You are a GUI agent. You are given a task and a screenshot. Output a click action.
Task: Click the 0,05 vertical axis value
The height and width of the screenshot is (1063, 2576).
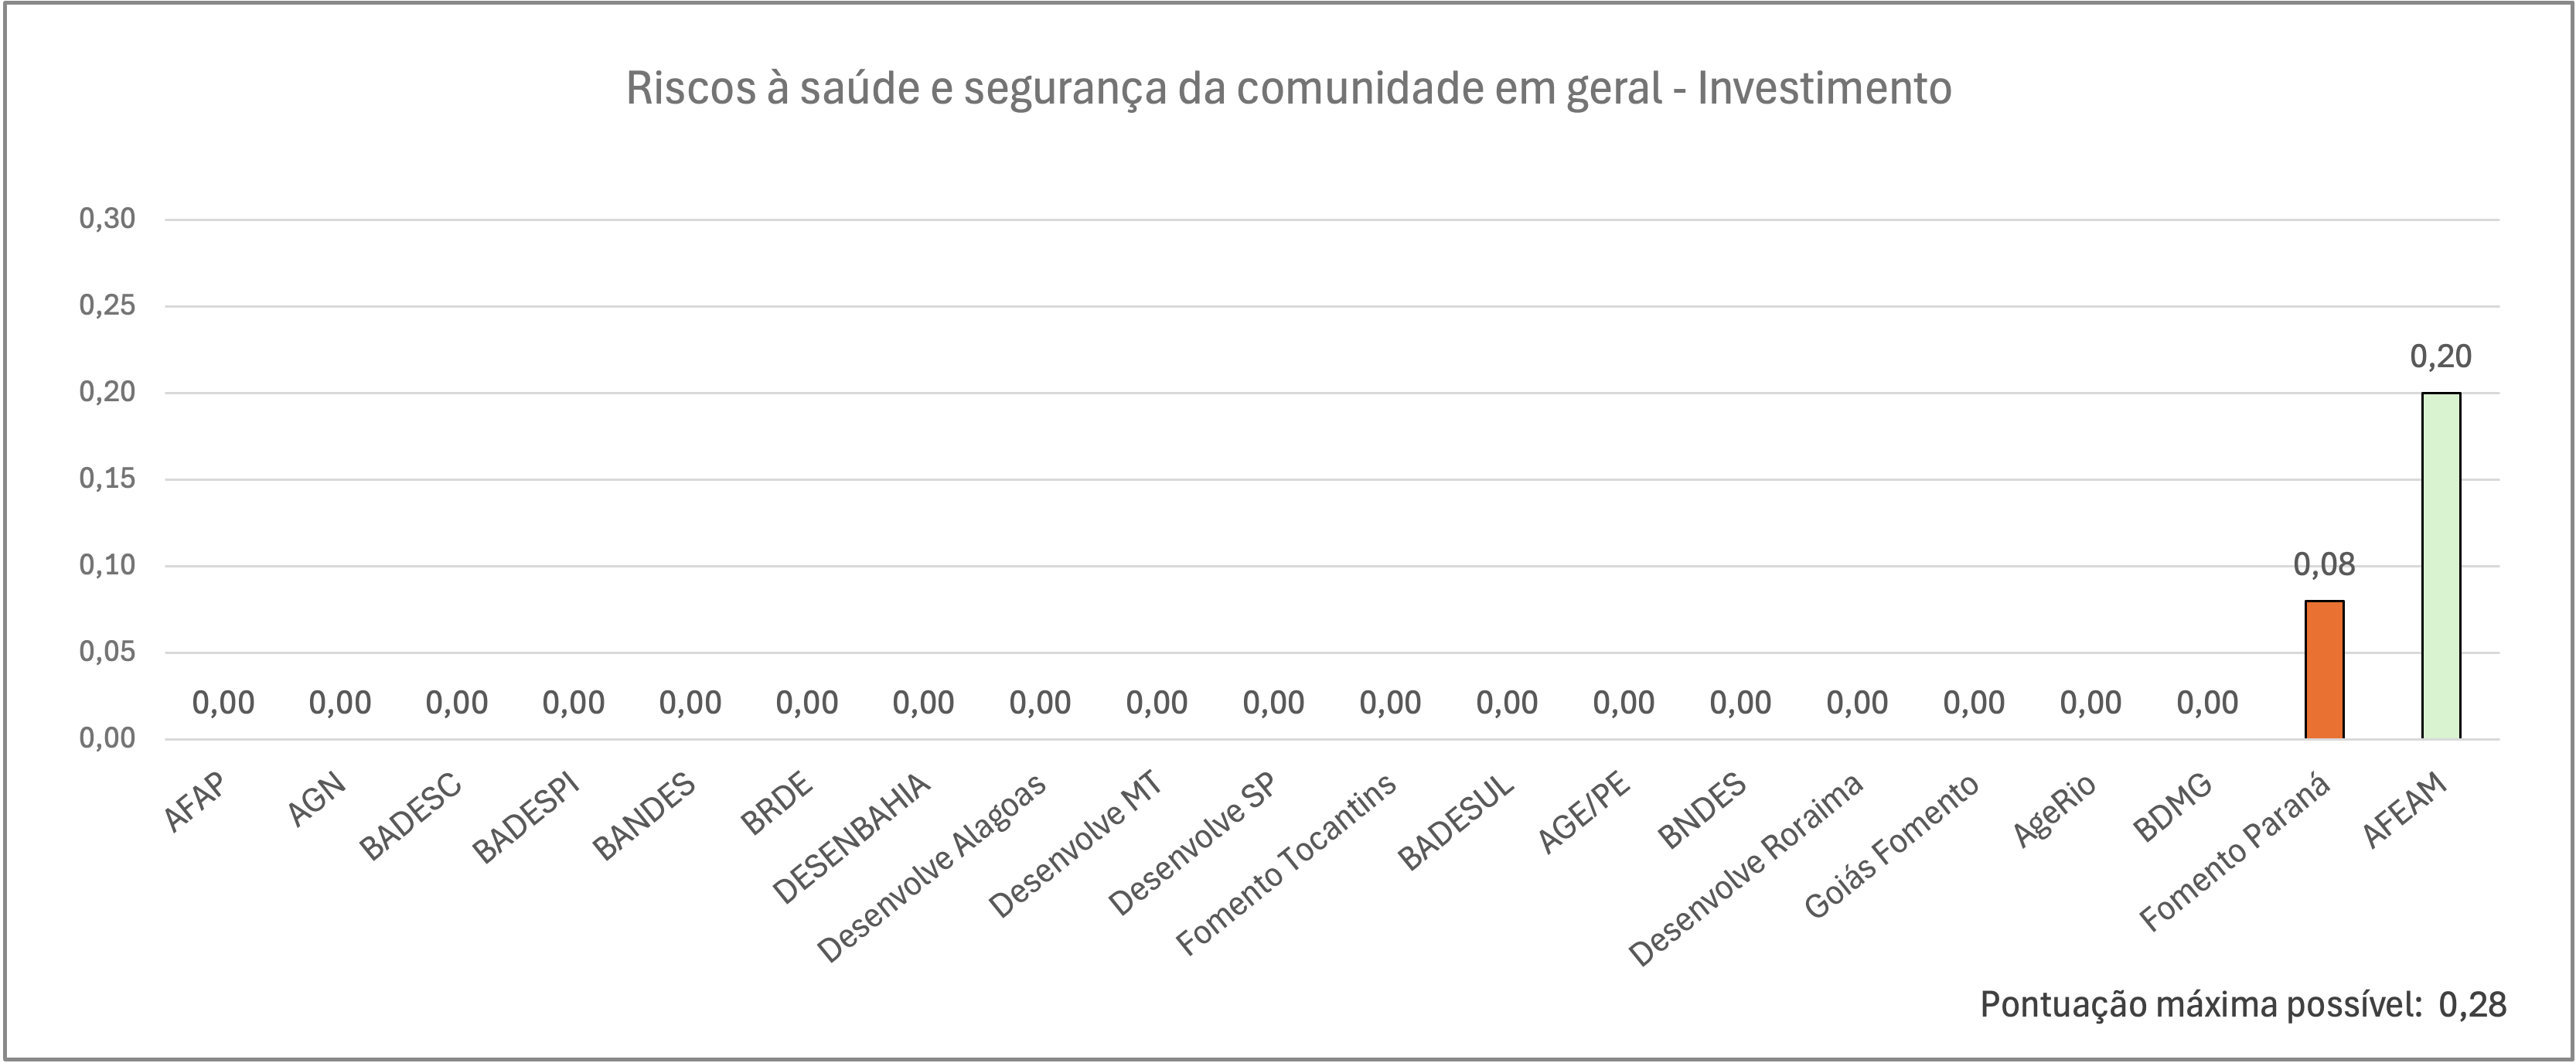point(107,652)
